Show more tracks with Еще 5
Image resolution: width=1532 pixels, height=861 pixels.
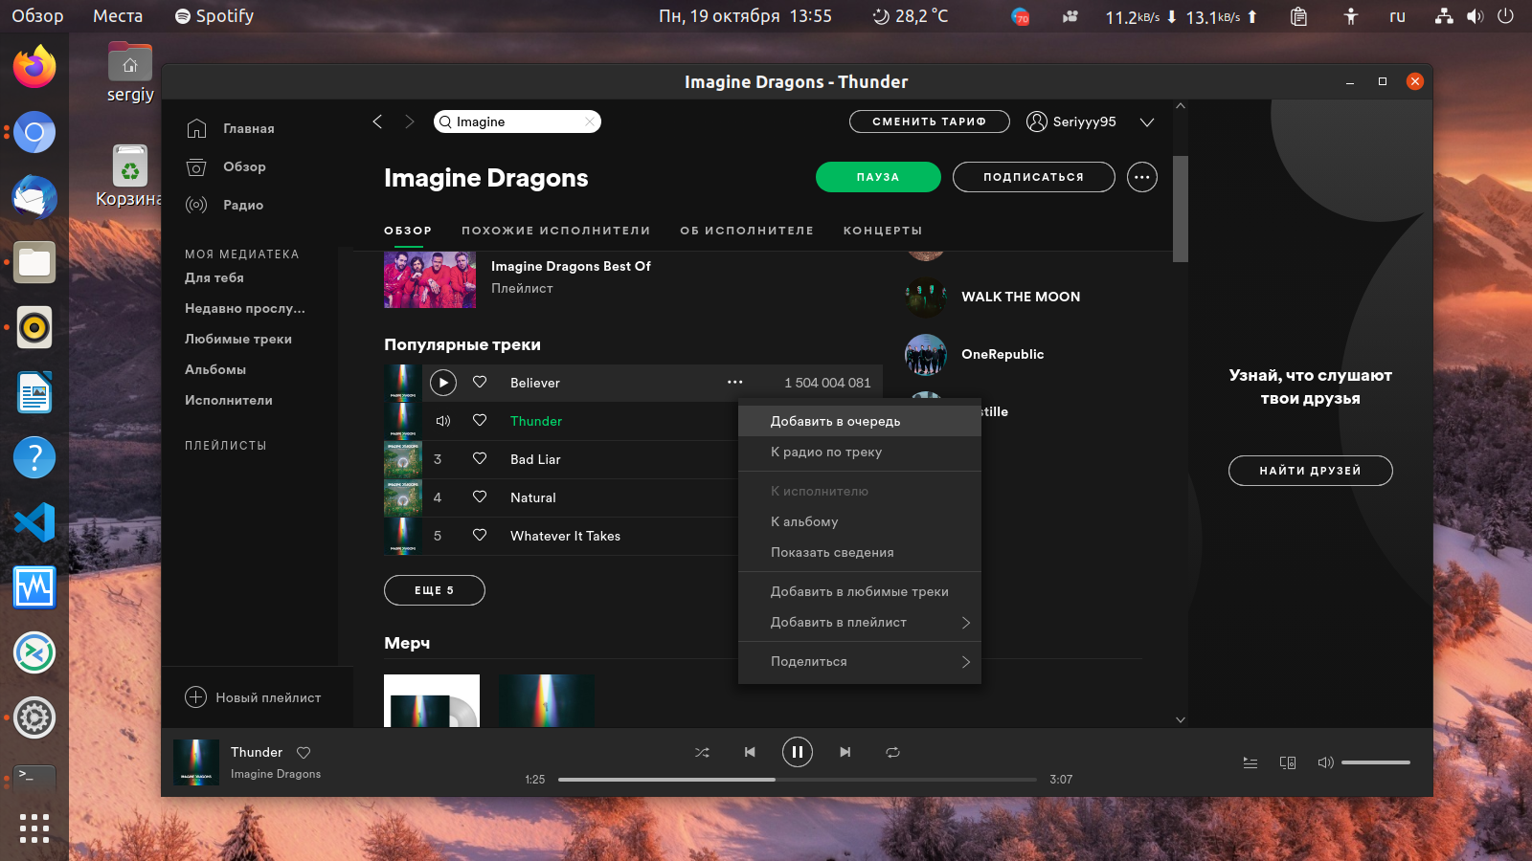point(434,590)
